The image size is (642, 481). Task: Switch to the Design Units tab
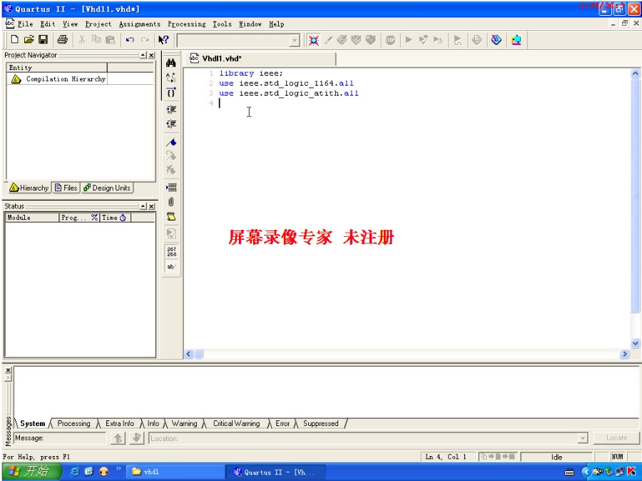[x=107, y=188]
